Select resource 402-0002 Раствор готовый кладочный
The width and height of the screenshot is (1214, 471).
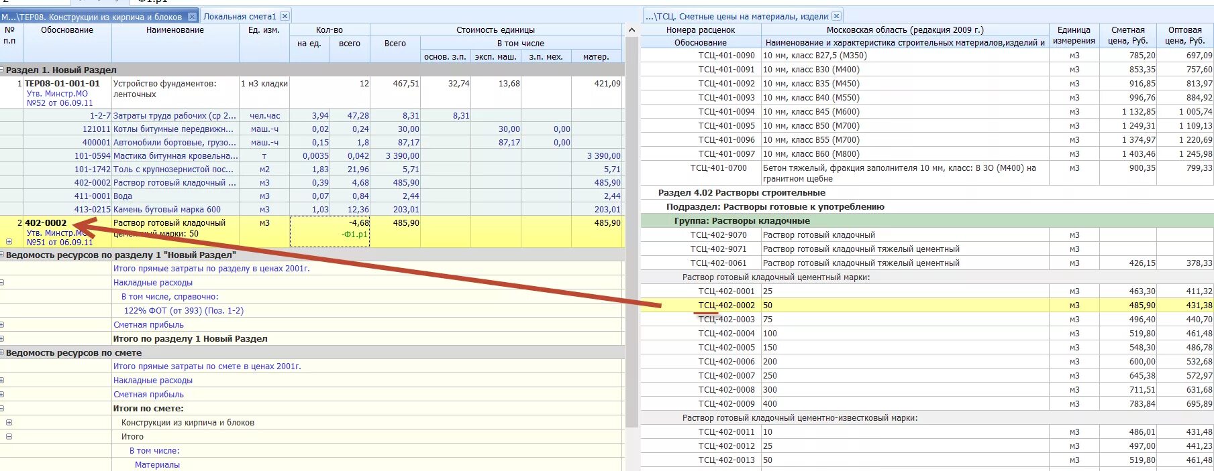click(x=312, y=183)
